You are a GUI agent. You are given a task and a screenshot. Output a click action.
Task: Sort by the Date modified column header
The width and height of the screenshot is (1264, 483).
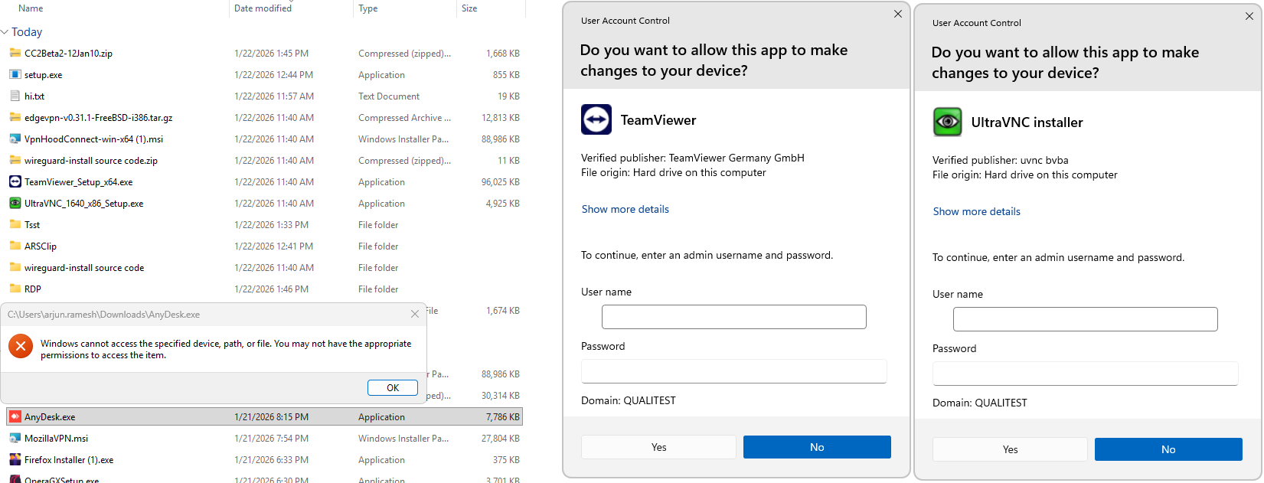[x=263, y=8]
